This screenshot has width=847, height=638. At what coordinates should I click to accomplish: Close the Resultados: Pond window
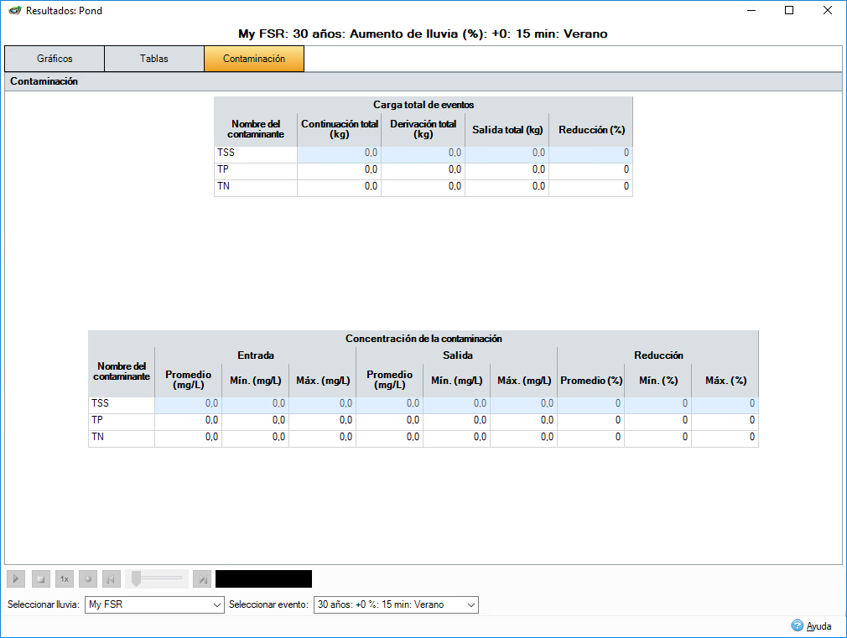pyautogui.click(x=828, y=10)
